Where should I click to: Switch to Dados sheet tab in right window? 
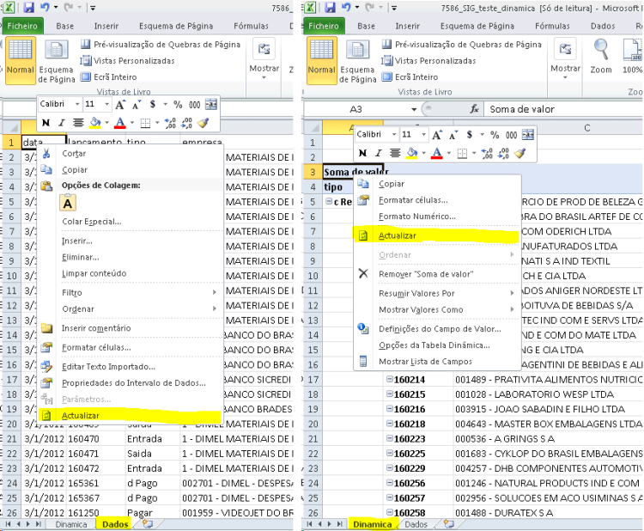coord(416,524)
